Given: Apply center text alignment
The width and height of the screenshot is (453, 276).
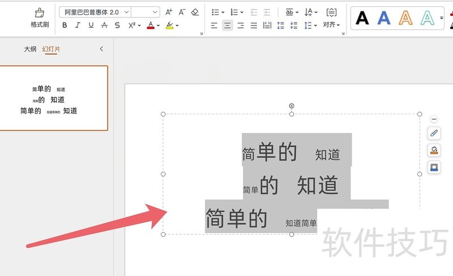Looking at the screenshot, I should click(227, 25).
